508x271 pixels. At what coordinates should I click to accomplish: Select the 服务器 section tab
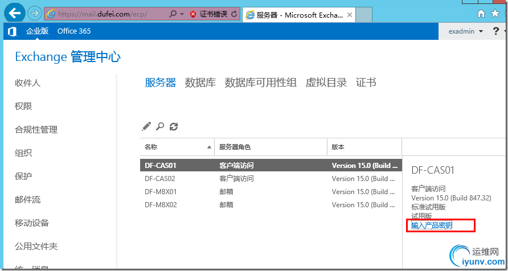click(x=161, y=83)
